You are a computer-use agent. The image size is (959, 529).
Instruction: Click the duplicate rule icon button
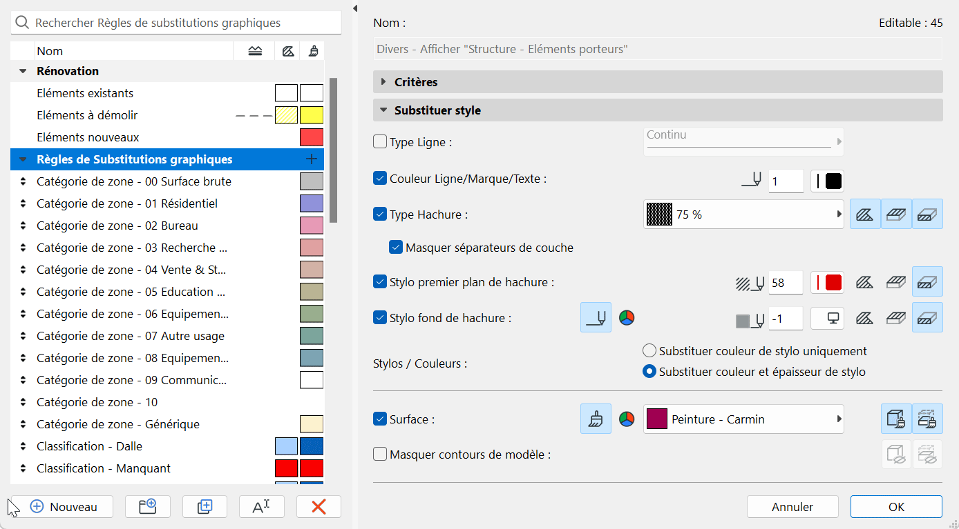pyautogui.click(x=205, y=506)
